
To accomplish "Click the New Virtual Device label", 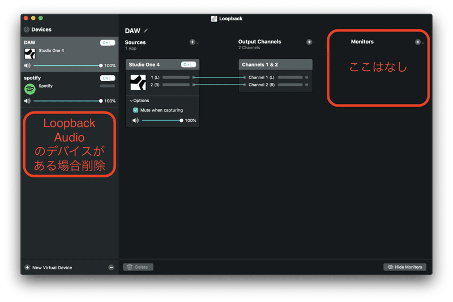I will pyautogui.click(x=52, y=268).
